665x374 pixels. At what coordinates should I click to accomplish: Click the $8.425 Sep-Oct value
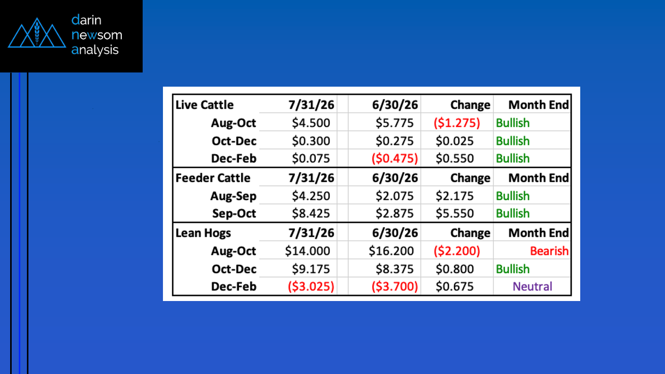click(x=311, y=214)
